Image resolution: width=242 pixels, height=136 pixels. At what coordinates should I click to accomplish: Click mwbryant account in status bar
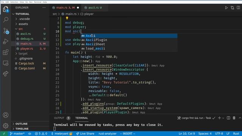tap(62, 134)
